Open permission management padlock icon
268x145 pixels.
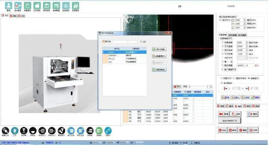[x=75, y=6]
